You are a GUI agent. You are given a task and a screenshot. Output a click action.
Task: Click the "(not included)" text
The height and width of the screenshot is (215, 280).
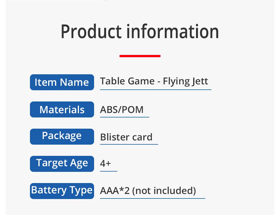[164, 191]
